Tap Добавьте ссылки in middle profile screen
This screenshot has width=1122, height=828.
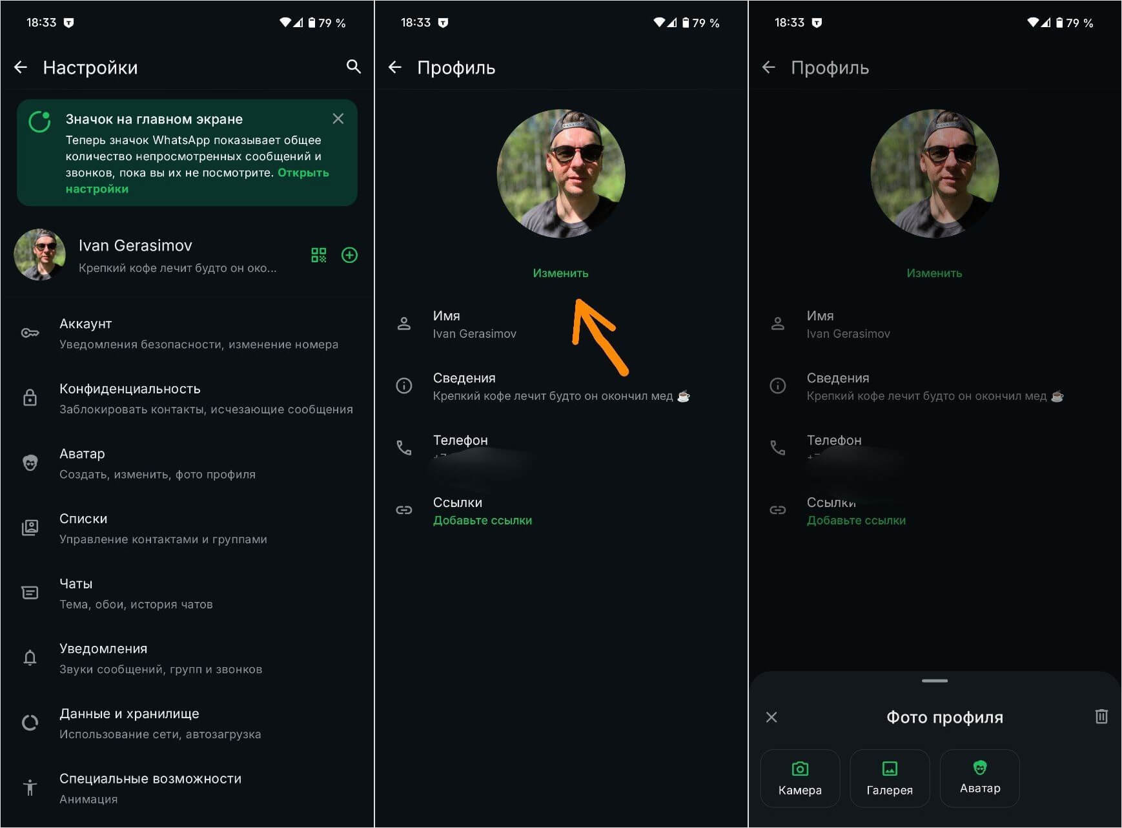point(482,521)
